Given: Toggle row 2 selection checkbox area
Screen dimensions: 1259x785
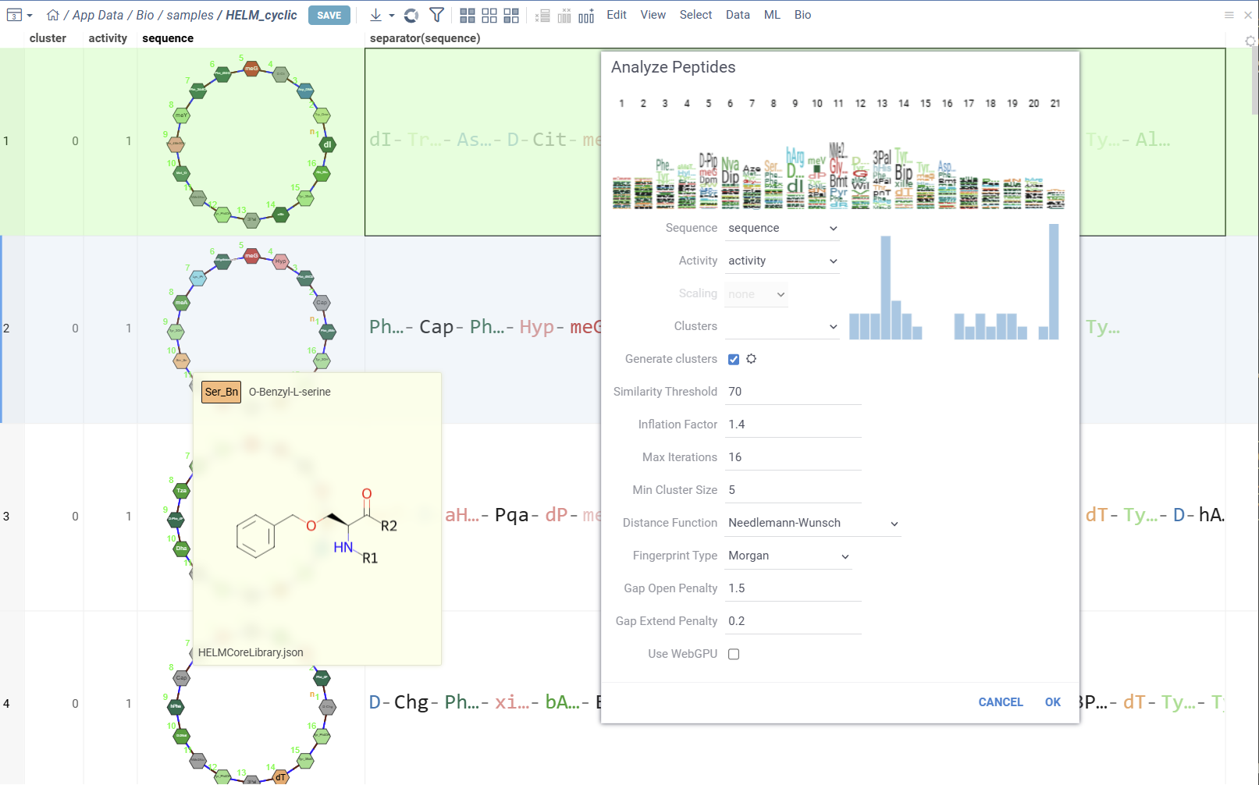Looking at the screenshot, I should pyautogui.click(x=6, y=328).
